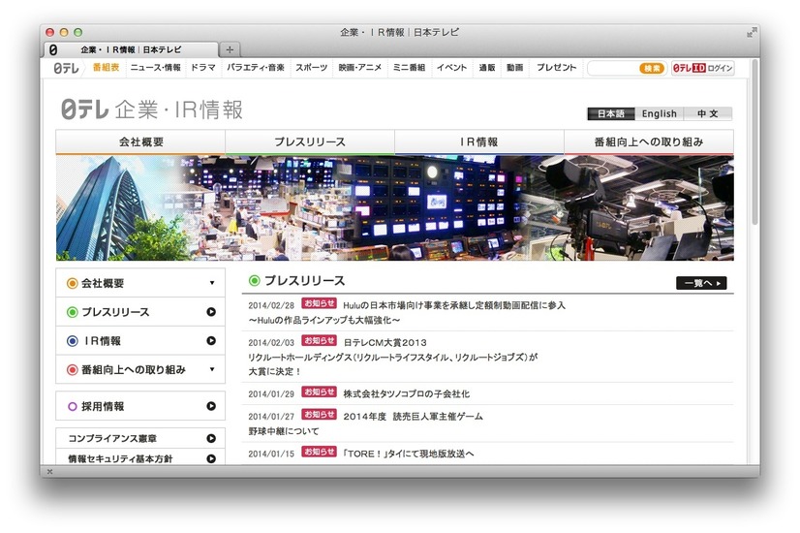Close the status bar with x icon
Screen dimensions: 800x533
(49, 471)
